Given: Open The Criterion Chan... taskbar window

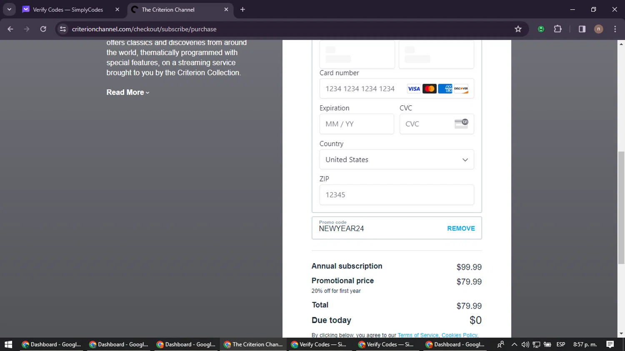Looking at the screenshot, I should coord(253,344).
